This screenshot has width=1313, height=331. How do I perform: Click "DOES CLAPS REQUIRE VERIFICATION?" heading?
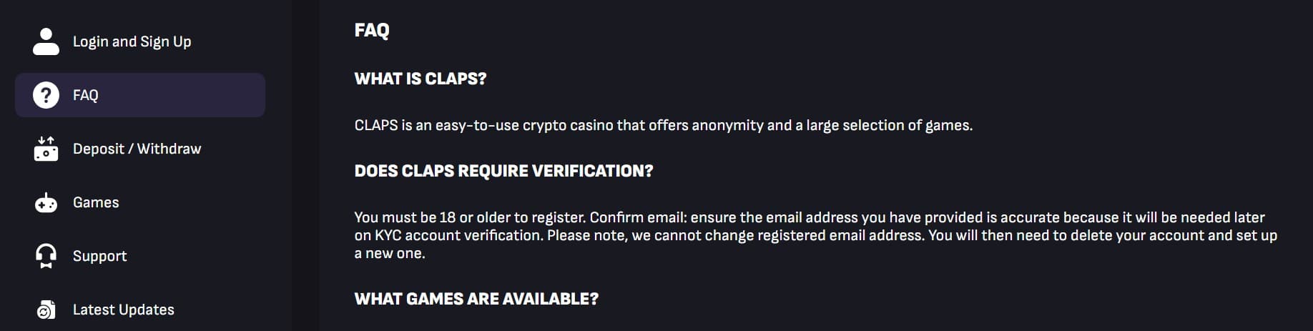point(504,171)
